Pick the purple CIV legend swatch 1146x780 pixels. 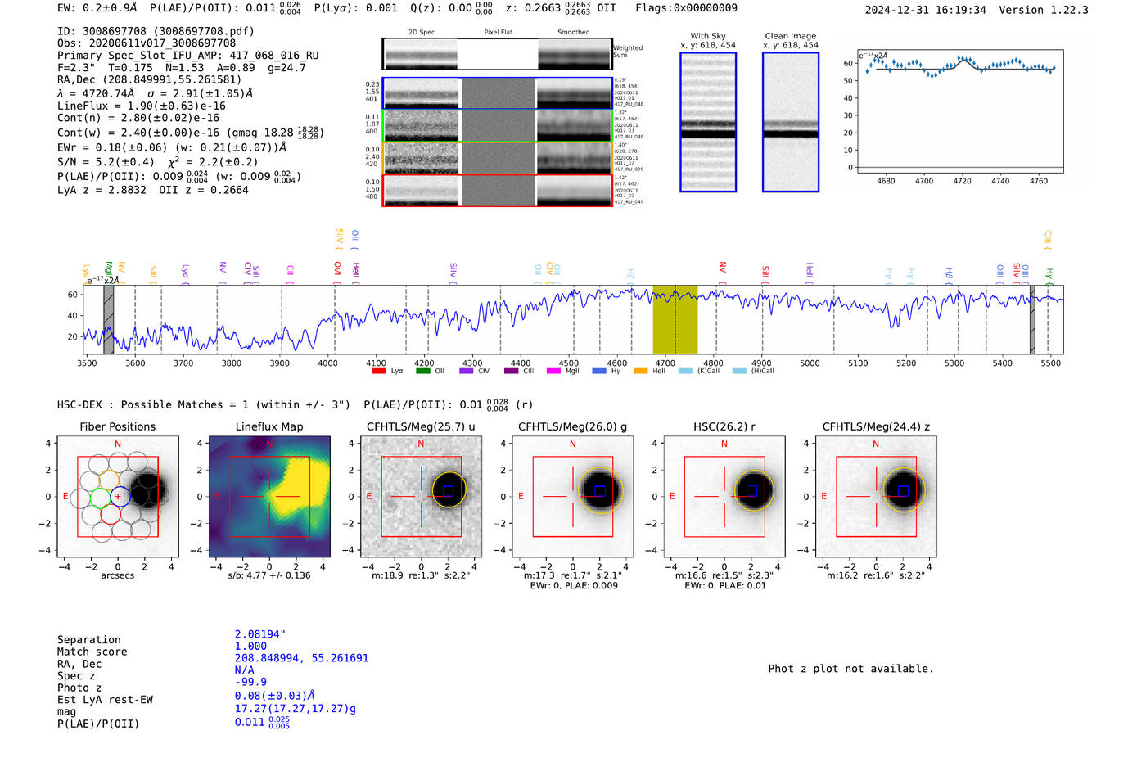(467, 371)
